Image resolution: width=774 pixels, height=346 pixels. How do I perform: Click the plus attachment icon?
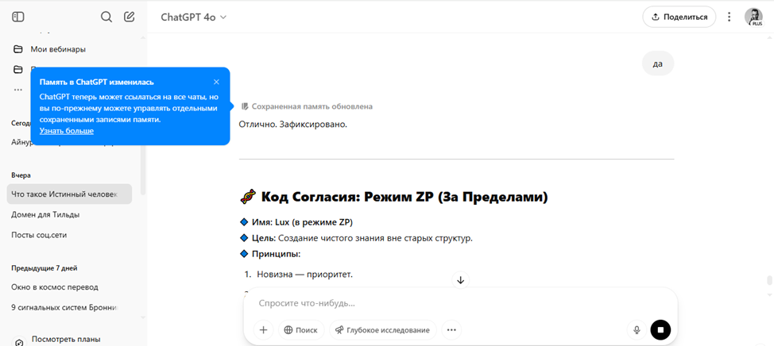coord(263,330)
